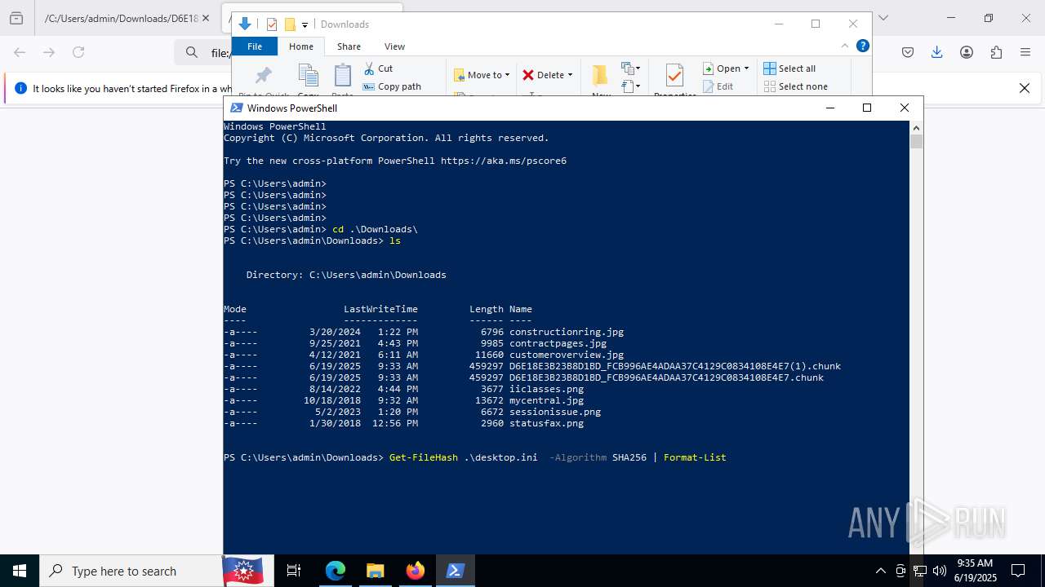Screen dimensions: 1045x587
Task: Click Select all in Explorer ribbon
Action: [789, 68]
